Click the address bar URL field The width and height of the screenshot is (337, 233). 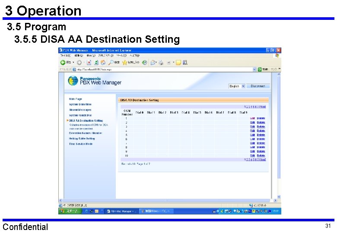click(x=164, y=69)
